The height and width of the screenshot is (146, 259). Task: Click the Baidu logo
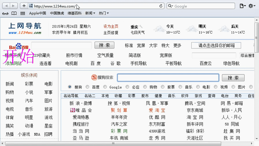tap(19, 46)
